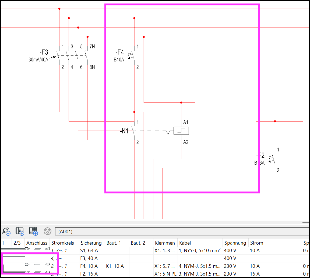Select the K1 relay coil box A1/A2

[181, 131]
